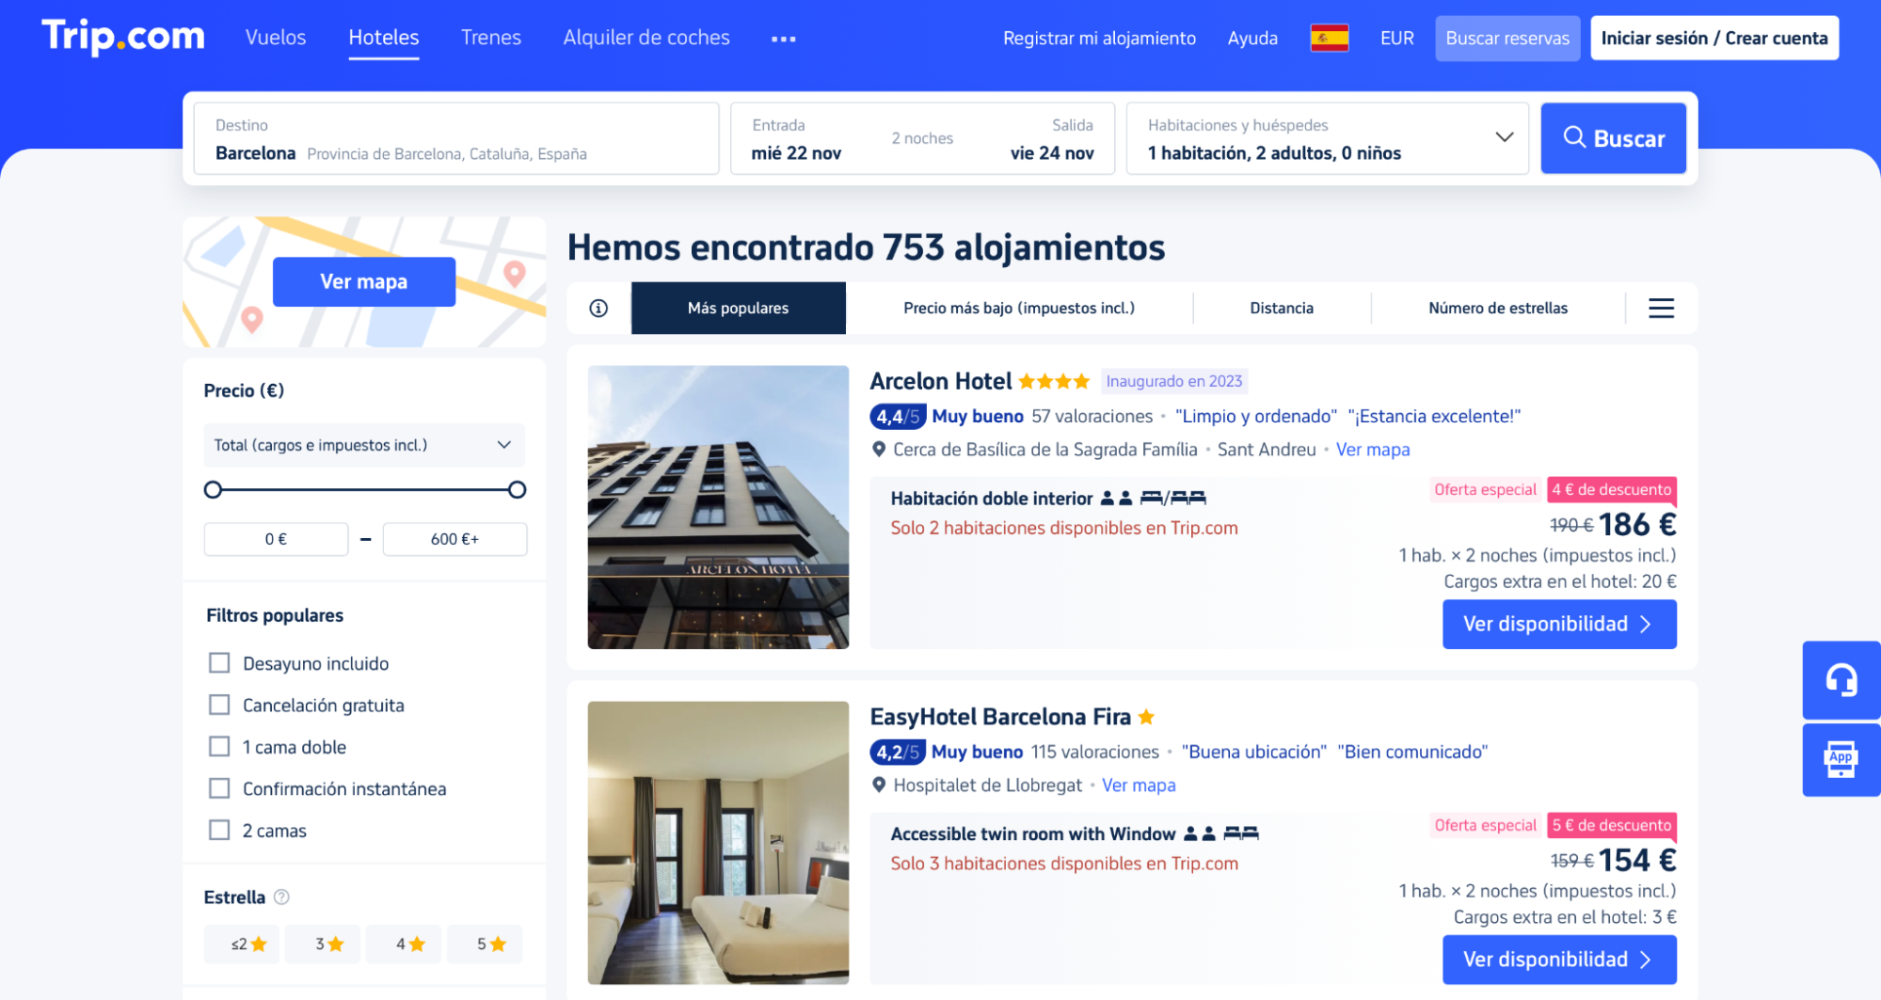Click the price range slider track
The width and height of the screenshot is (1881, 1000).
click(x=365, y=489)
